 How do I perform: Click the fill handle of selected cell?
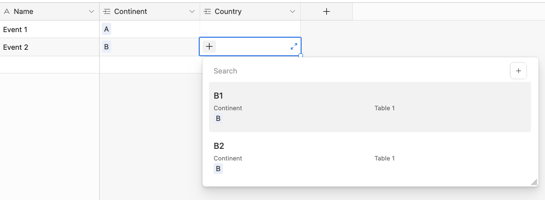[x=301, y=55]
